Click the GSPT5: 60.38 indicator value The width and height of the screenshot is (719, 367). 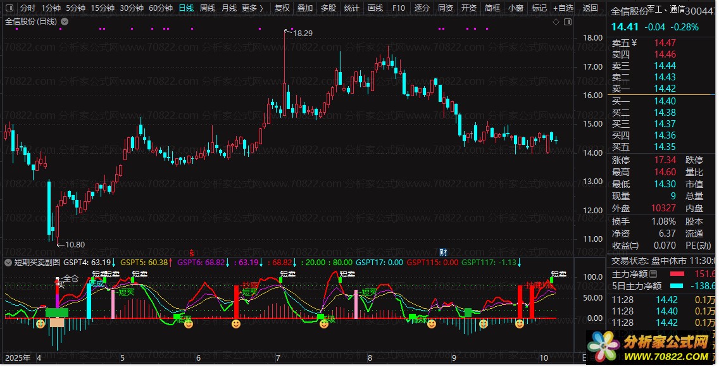144,263
